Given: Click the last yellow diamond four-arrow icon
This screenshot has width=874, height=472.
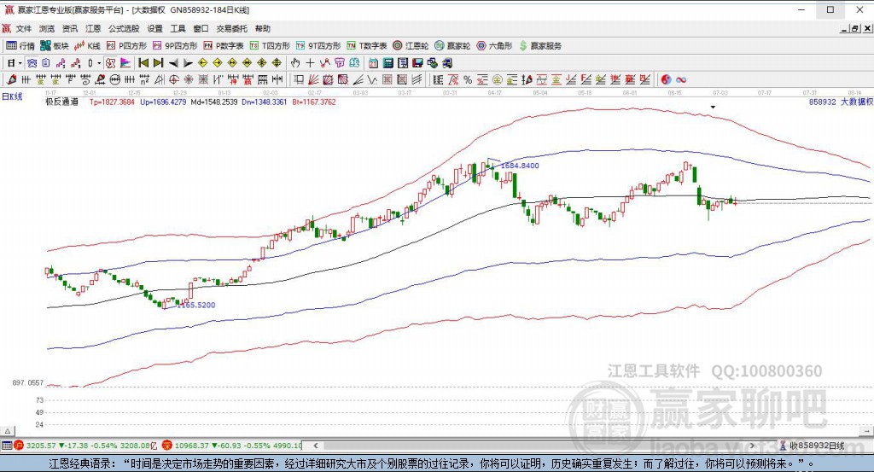Looking at the screenshot, I should click(277, 63).
